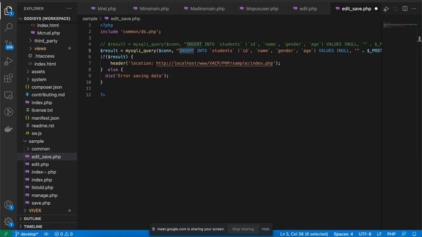Click feedback icon in status bar
Image resolution: width=422 pixels, height=237 pixels.
(x=404, y=234)
